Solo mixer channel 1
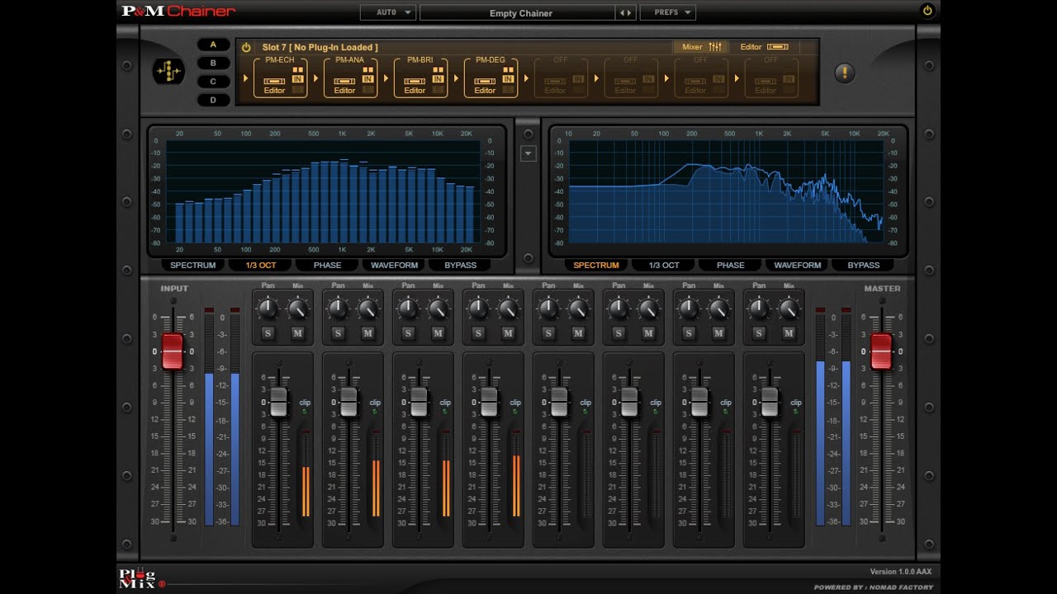 268,333
